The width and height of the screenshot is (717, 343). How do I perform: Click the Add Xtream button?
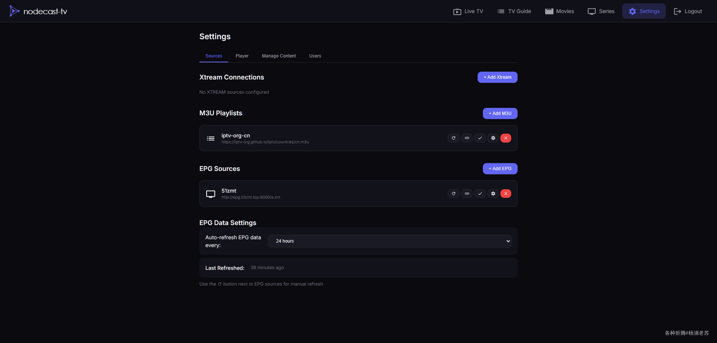(x=497, y=77)
